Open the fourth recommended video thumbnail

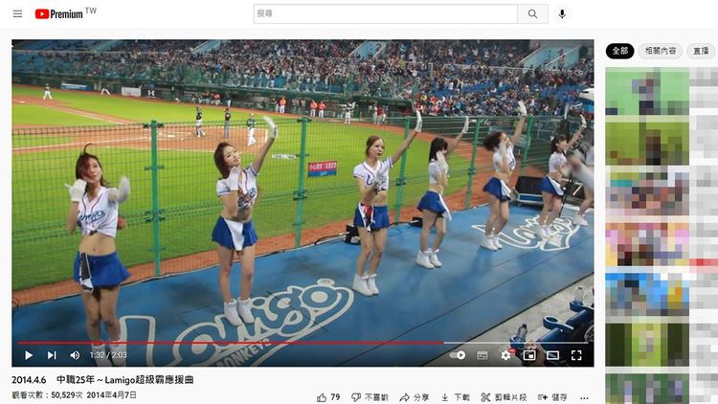(647, 244)
